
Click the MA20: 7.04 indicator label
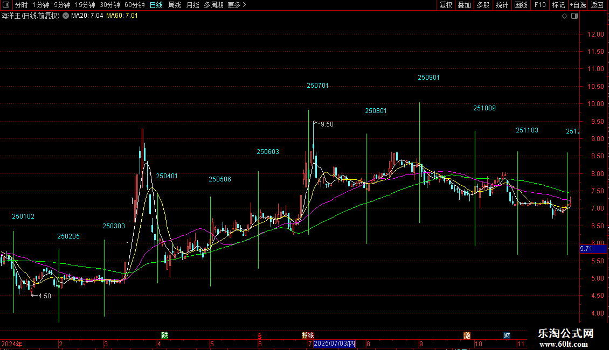coord(87,16)
